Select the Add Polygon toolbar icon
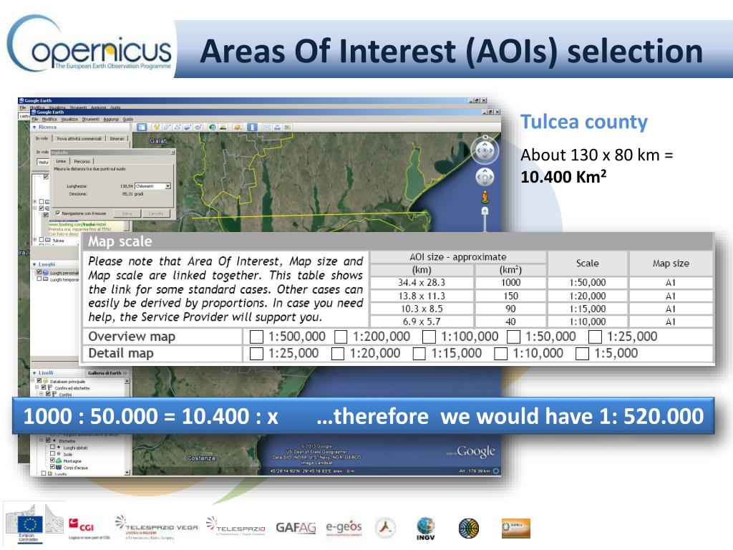The image size is (733, 550). coord(167,127)
